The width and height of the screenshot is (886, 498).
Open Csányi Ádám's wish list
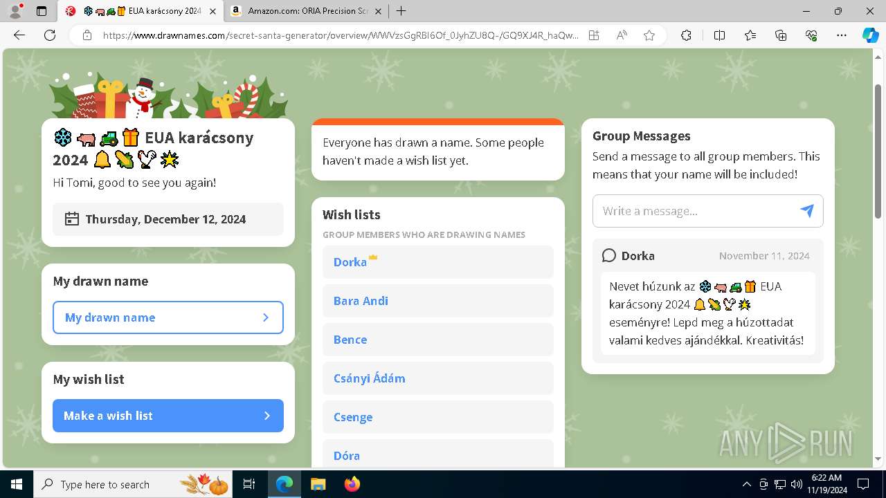(438, 378)
